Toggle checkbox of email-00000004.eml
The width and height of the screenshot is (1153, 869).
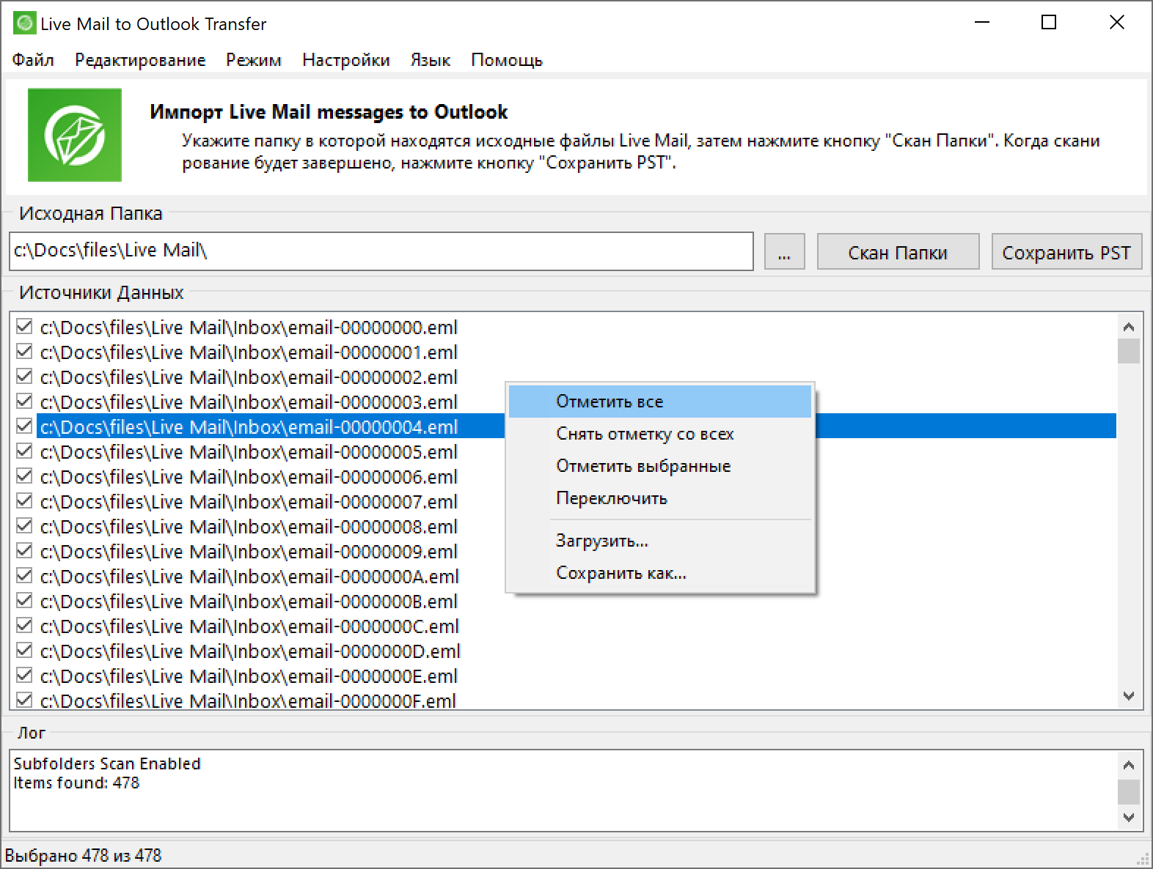point(24,426)
